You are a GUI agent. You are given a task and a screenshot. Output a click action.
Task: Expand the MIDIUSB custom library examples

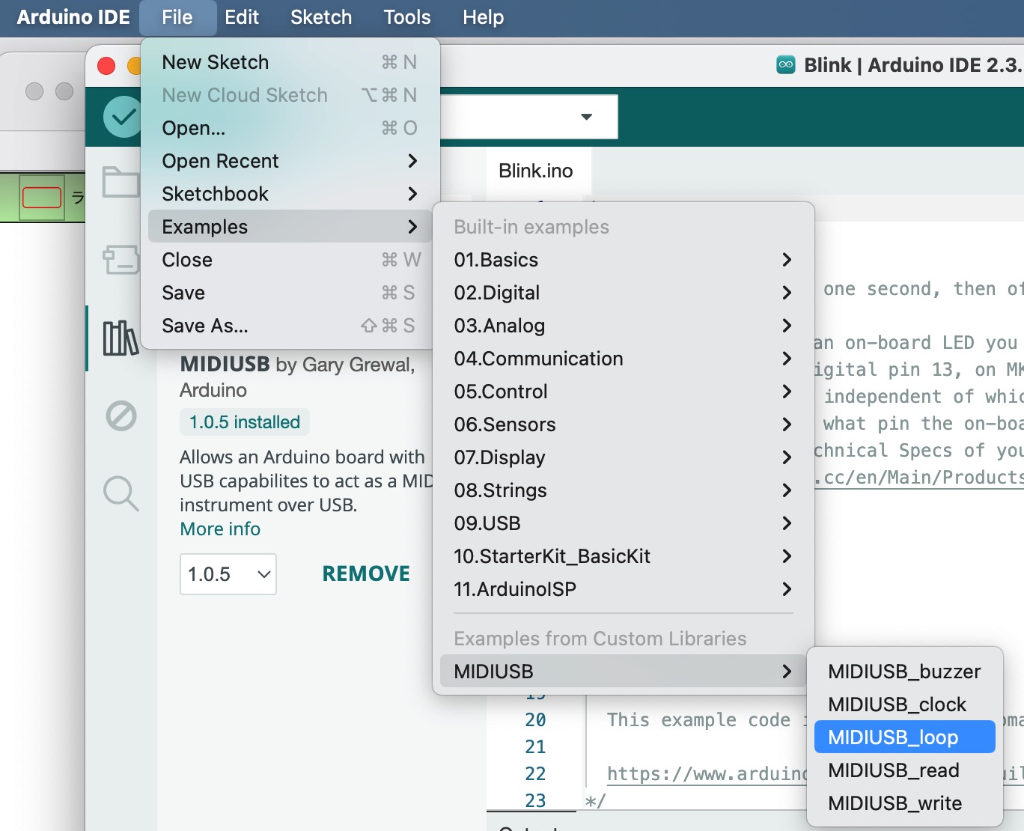point(623,672)
